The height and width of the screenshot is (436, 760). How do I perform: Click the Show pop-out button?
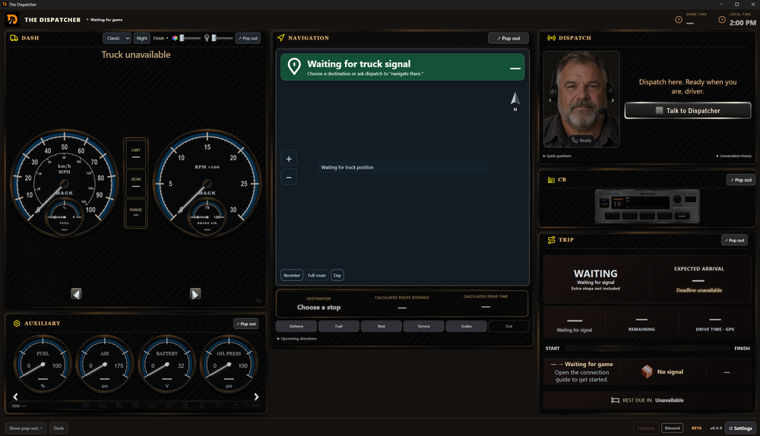click(26, 428)
